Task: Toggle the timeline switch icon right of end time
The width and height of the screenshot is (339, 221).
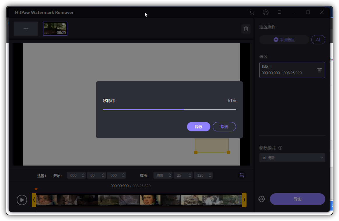Action: [x=242, y=175]
